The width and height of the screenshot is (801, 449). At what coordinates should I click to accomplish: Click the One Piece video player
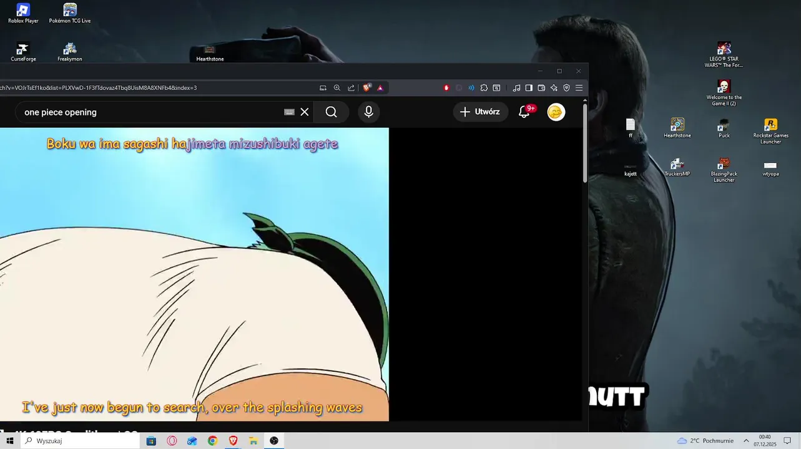[194, 274]
